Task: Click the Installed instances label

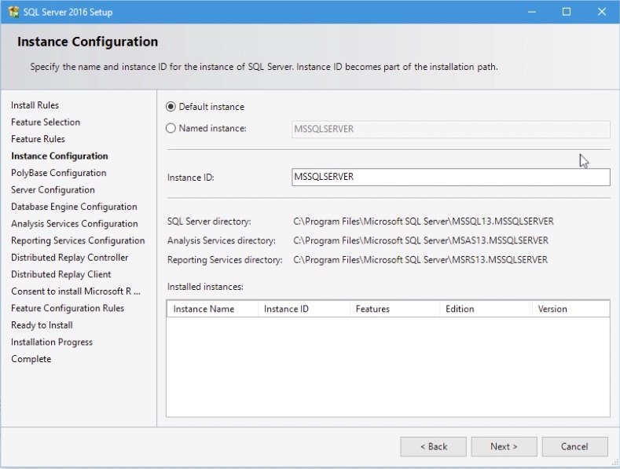Action: [x=205, y=287]
